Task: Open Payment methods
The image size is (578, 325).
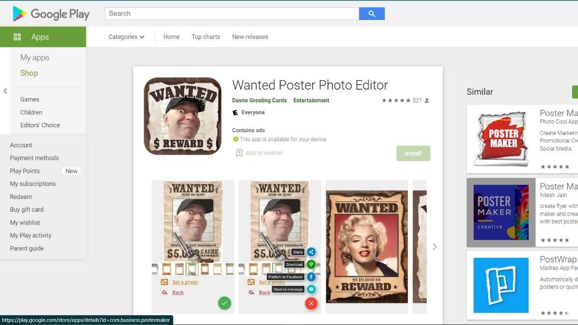Action: coord(34,158)
